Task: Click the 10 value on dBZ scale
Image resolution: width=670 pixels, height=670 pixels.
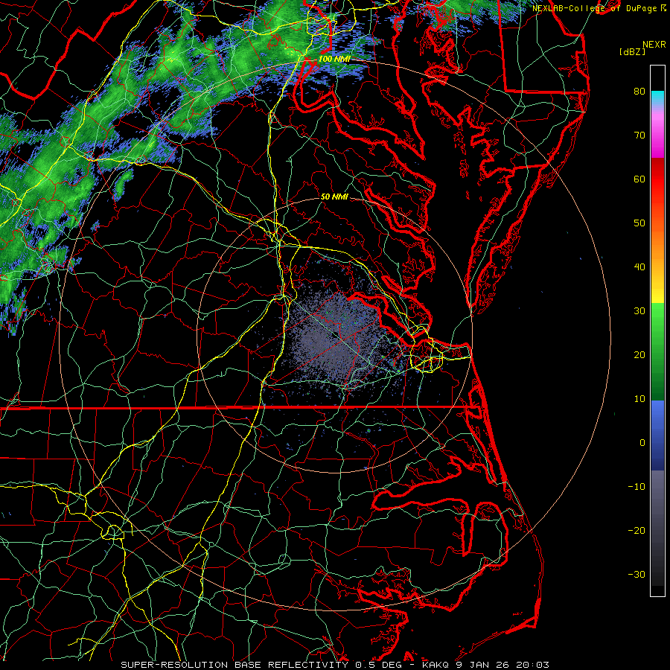Action: click(639, 399)
